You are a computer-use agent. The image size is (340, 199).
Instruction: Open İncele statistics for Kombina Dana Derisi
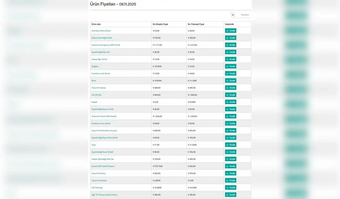point(231,31)
